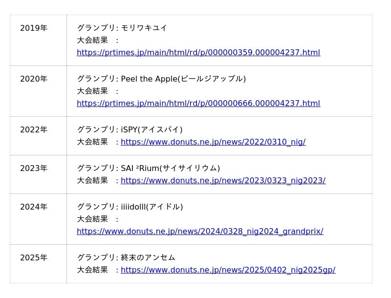Open the 0402_nig2025gp results link

(x=228, y=270)
